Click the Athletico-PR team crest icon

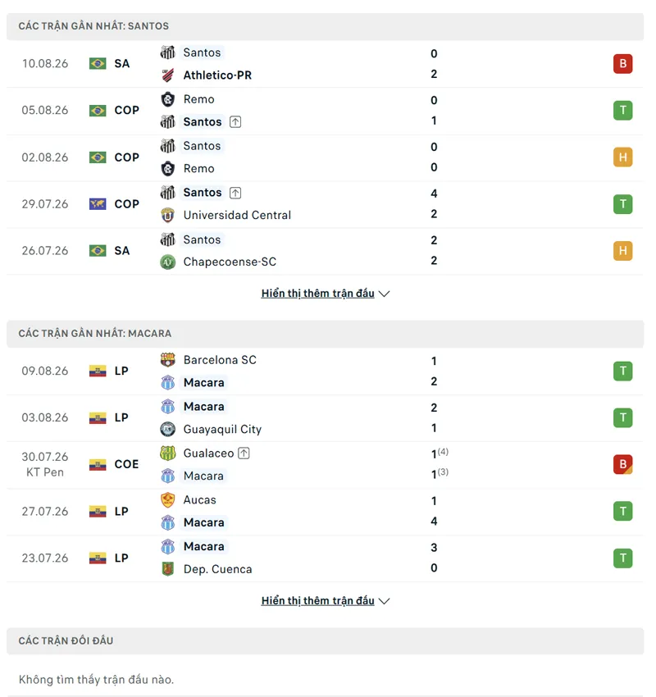[x=167, y=75]
